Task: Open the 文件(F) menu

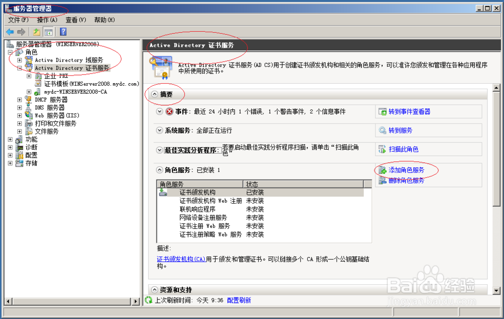Action: [x=17, y=19]
